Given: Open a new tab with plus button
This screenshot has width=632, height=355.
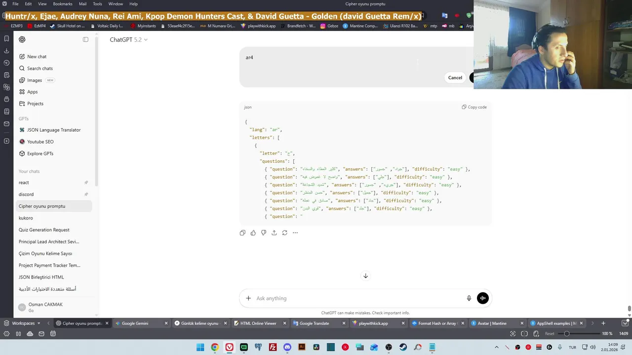Looking at the screenshot, I should (603, 323).
